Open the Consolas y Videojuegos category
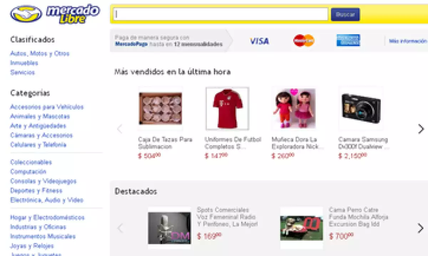 coord(43,181)
